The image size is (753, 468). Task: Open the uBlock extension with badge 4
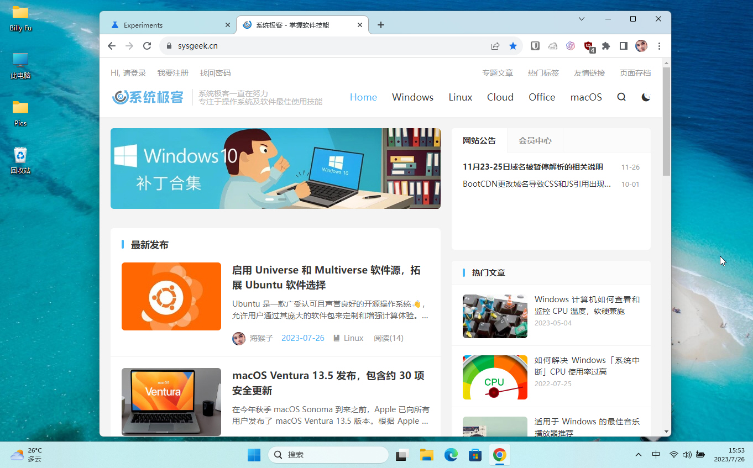click(x=589, y=46)
